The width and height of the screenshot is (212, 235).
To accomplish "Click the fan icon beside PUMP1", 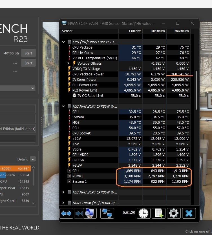I will [69, 176].
